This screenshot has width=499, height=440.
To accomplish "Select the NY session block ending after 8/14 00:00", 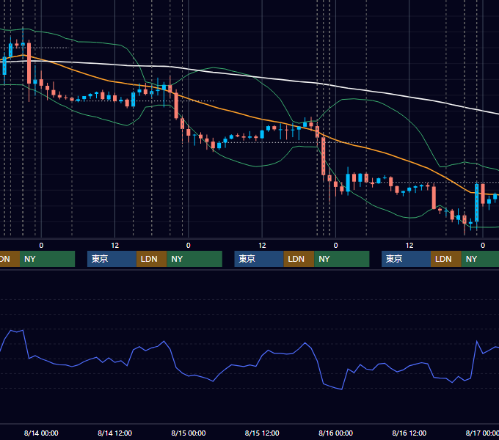I will [x=47, y=259].
